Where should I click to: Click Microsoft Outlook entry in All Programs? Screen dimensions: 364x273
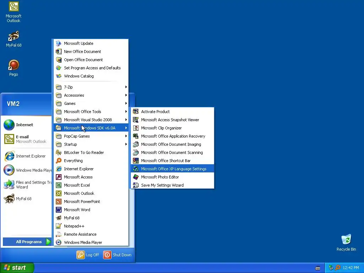(x=91, y=193)
